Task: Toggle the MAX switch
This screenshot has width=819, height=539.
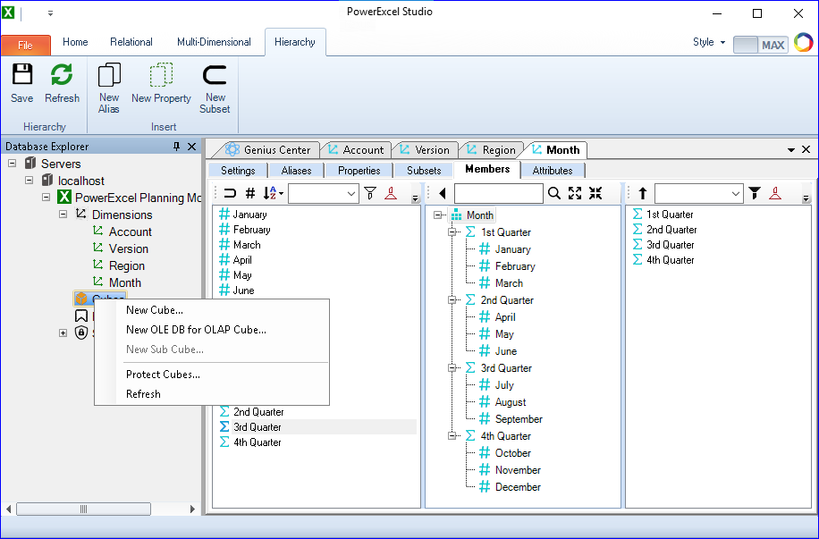Action: (761, 45)
